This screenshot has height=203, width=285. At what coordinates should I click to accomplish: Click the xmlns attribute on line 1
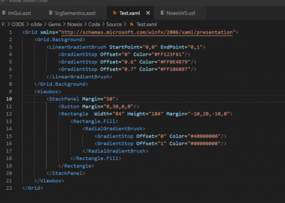click(x=48, y=32)
